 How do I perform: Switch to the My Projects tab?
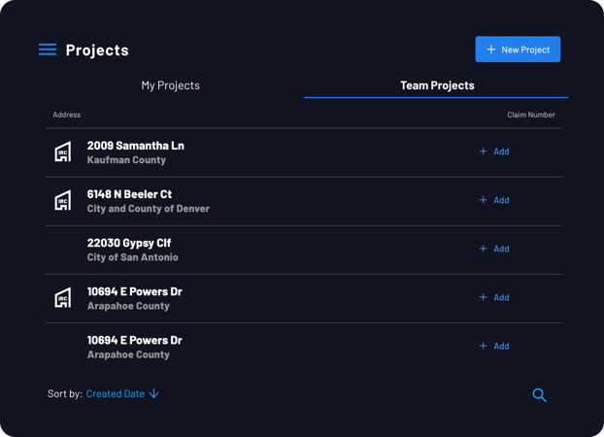click(170, 85)
